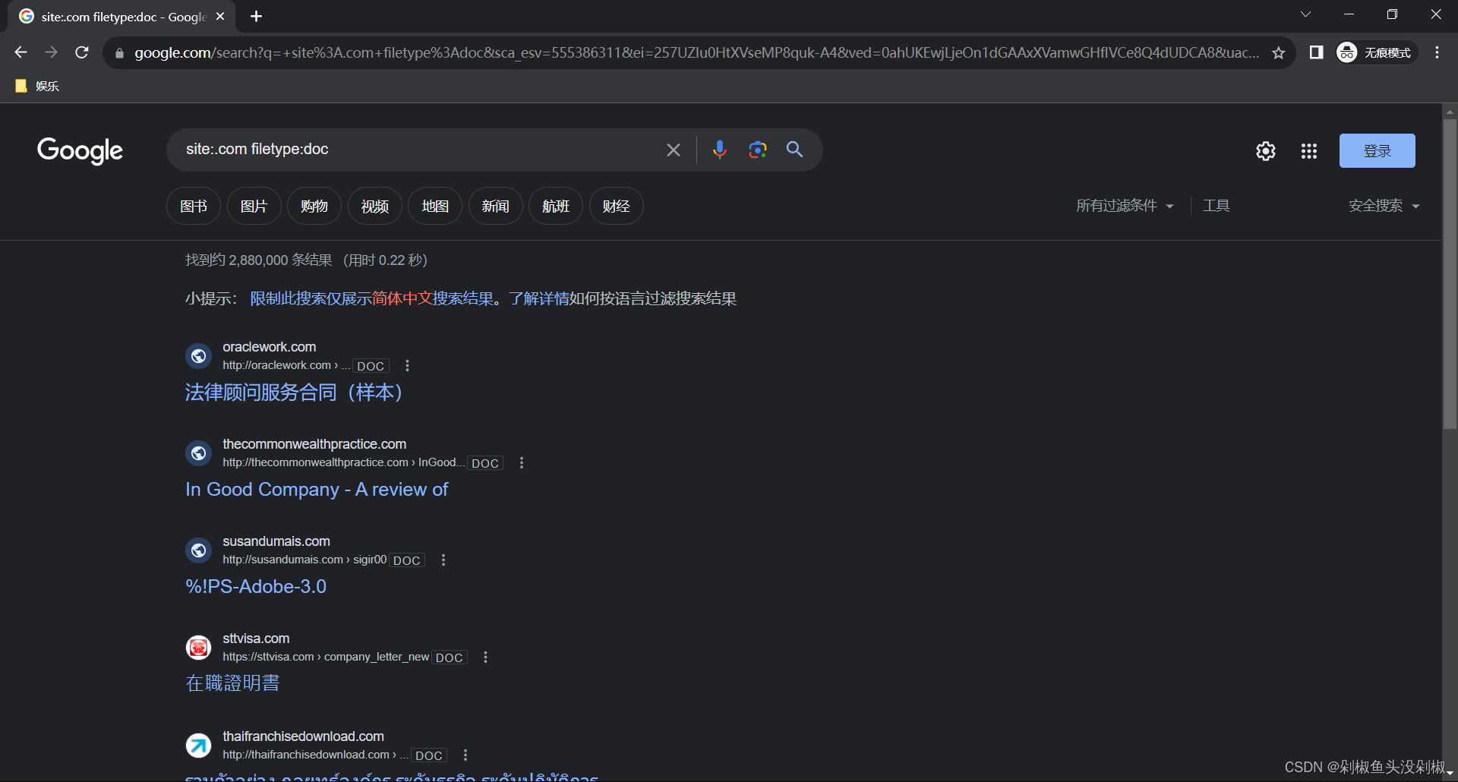Click the 了解详情 link

click(539, 298)
